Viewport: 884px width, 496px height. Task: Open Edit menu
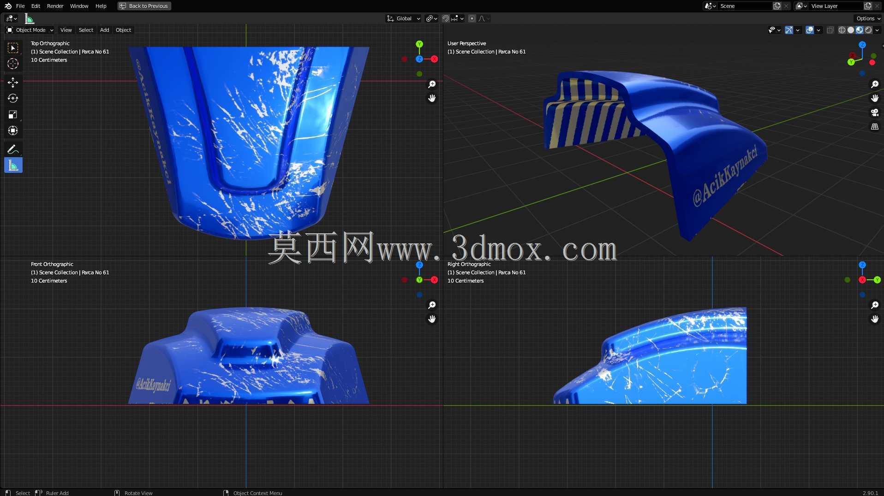coord(36,6)
